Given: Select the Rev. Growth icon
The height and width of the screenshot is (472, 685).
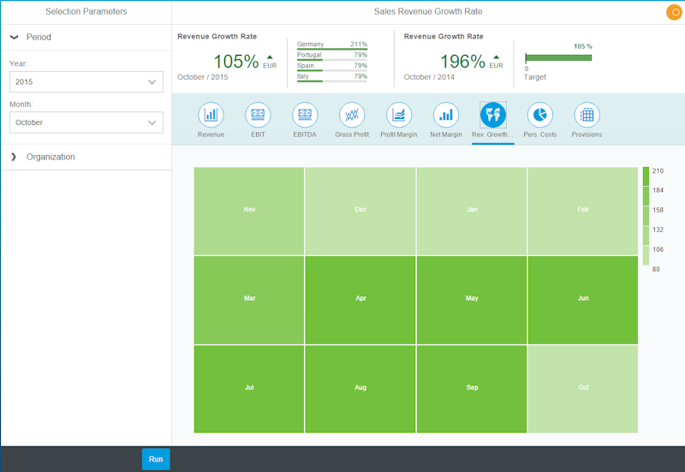Looking at the screenshot, I should pyautogui.click(x=492, y=115).
